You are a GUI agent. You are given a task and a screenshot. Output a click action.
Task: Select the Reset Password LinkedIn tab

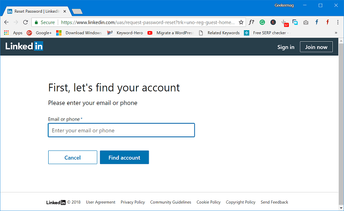pyautogui.click(x=37, y=11)
